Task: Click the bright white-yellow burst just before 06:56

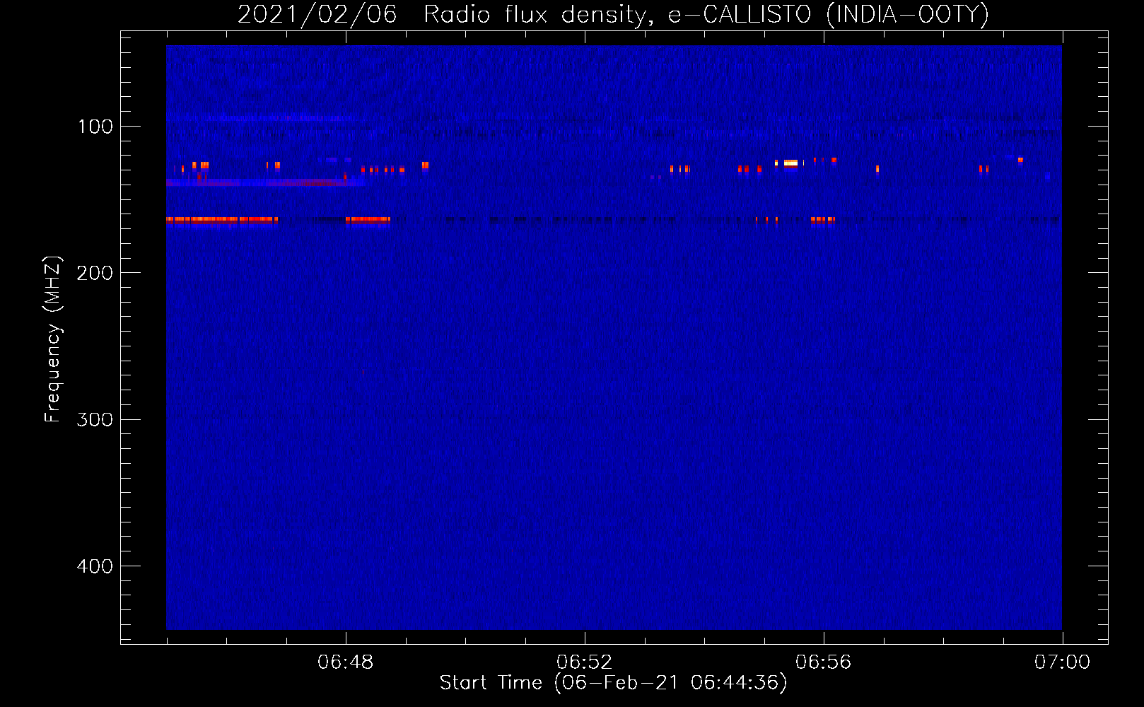Action: pyautogui.click(x=790, y=163)
